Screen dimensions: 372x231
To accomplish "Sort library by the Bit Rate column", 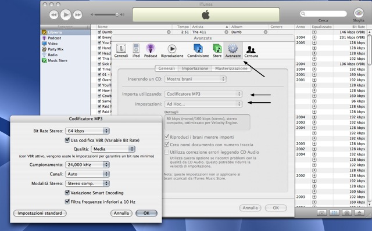I will point(350,27).
